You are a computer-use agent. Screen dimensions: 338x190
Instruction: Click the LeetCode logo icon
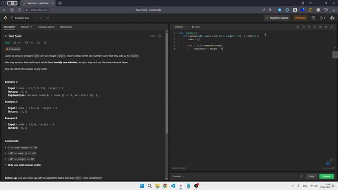click(6, 18)
